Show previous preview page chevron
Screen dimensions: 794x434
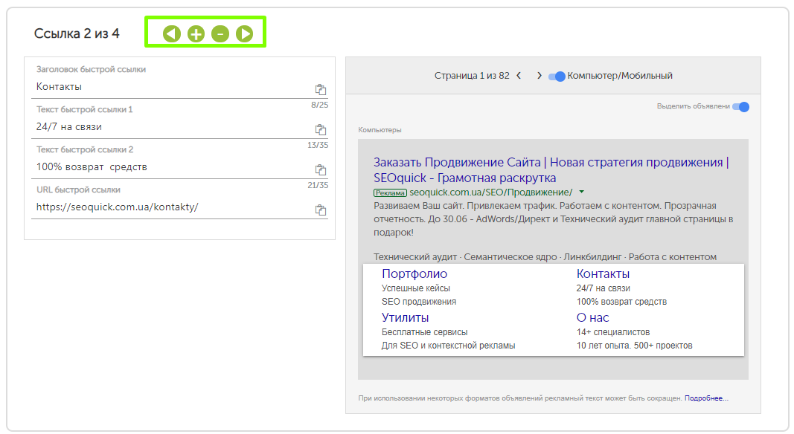point(519,75)
